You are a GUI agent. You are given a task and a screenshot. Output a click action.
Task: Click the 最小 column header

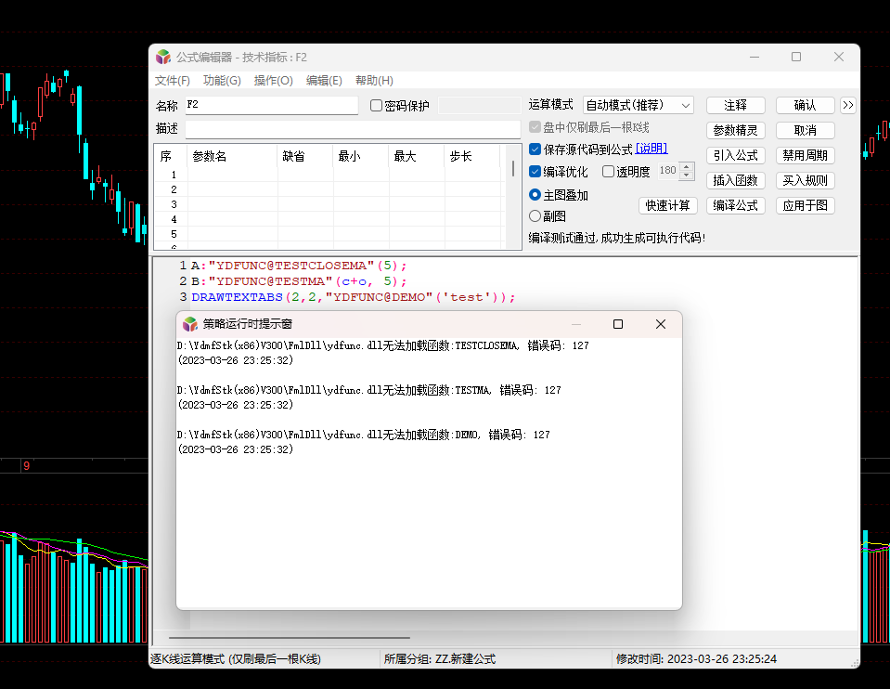pyautogui.click(x=360, y=156)
